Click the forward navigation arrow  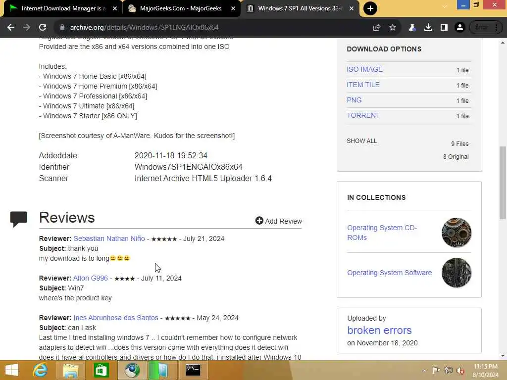(x=27, y=28)
